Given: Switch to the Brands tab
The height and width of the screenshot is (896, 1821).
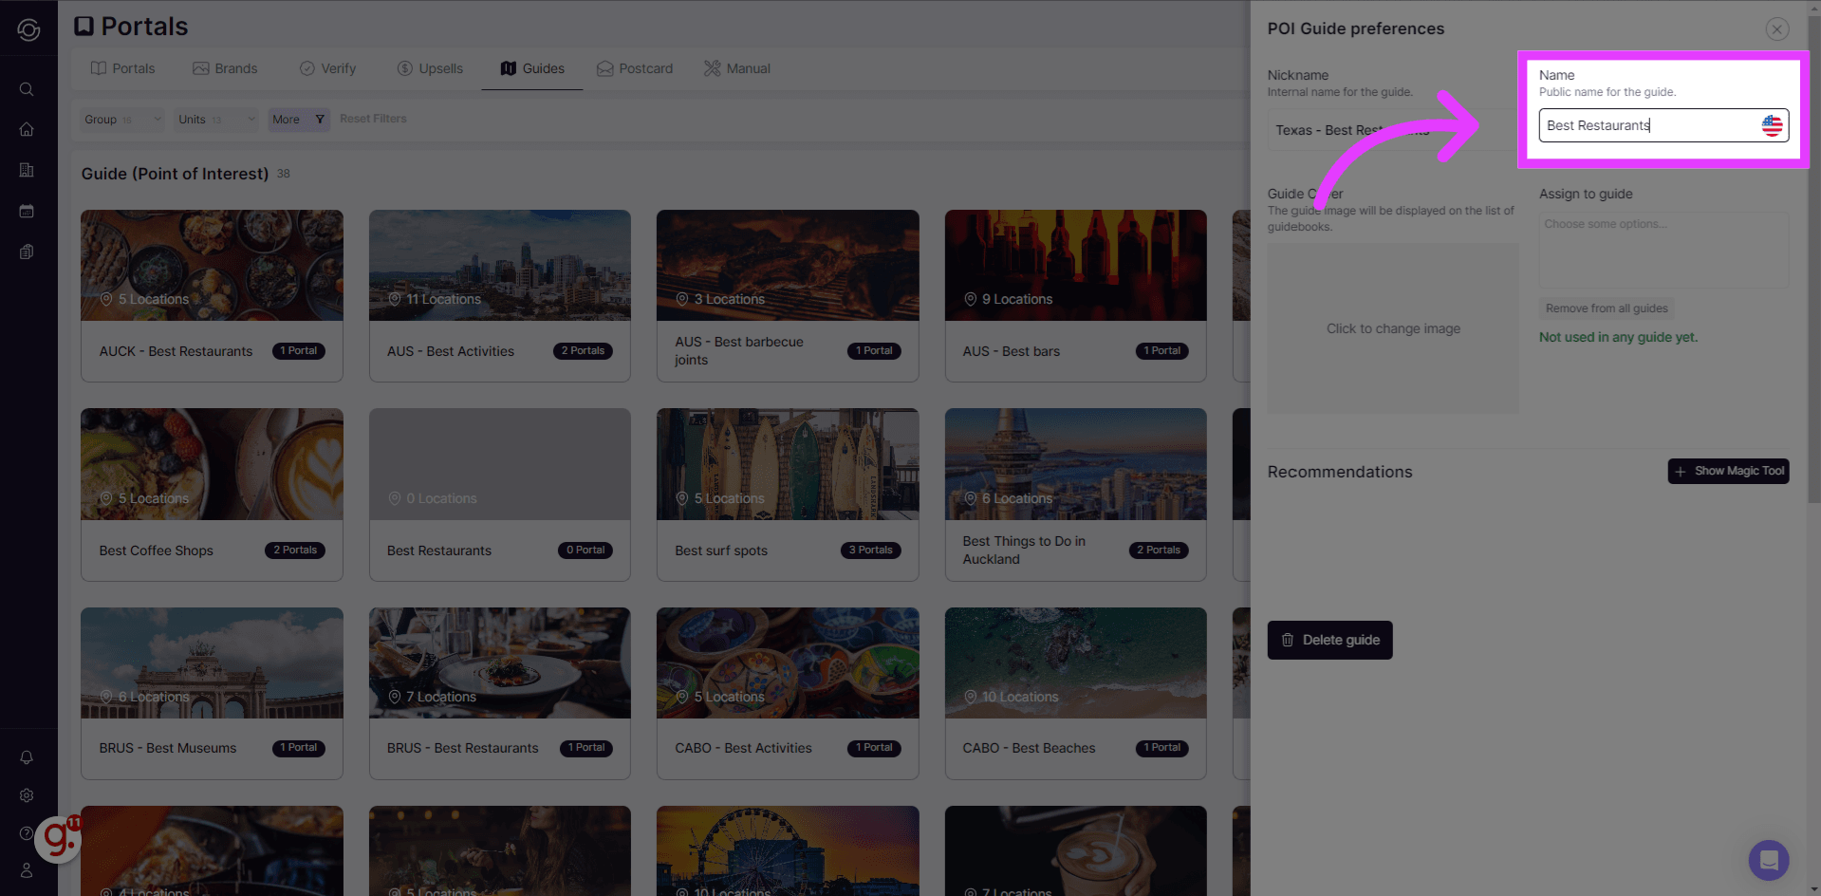Looking at the screenshot, I should [226, 67].
